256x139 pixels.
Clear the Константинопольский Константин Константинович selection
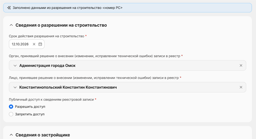click(241, 87)
